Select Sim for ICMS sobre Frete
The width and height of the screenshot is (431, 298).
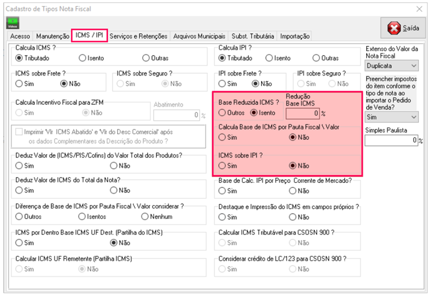pyautogui.click(x=20, y=84)
